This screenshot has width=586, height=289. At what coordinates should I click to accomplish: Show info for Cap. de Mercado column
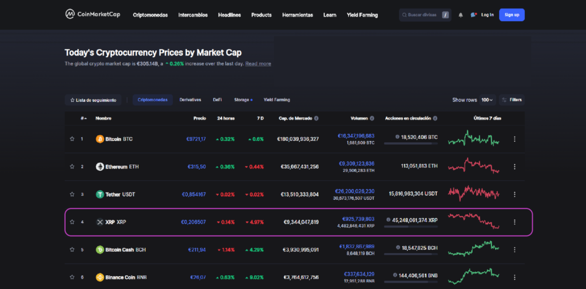[316, 118]
